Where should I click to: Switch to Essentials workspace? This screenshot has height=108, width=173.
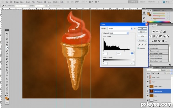point(133,2)
